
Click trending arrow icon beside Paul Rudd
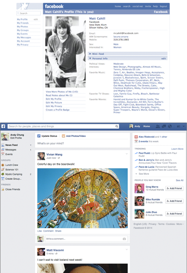[x=136, y=153]
